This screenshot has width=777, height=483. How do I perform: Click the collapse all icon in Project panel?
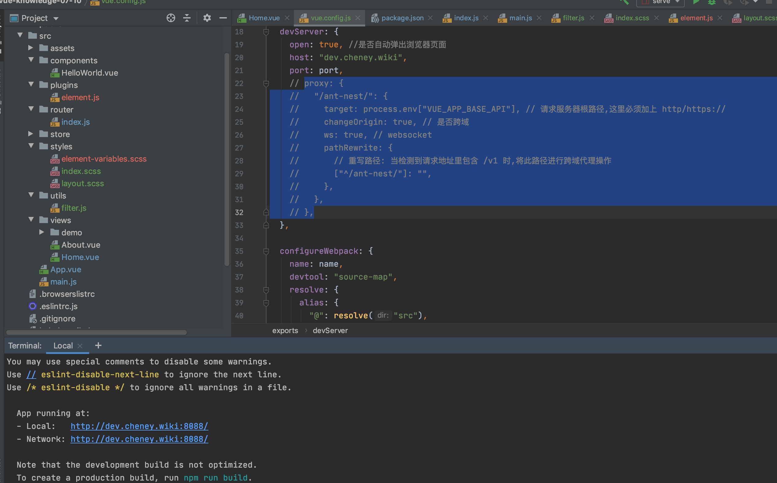point(187,18)
